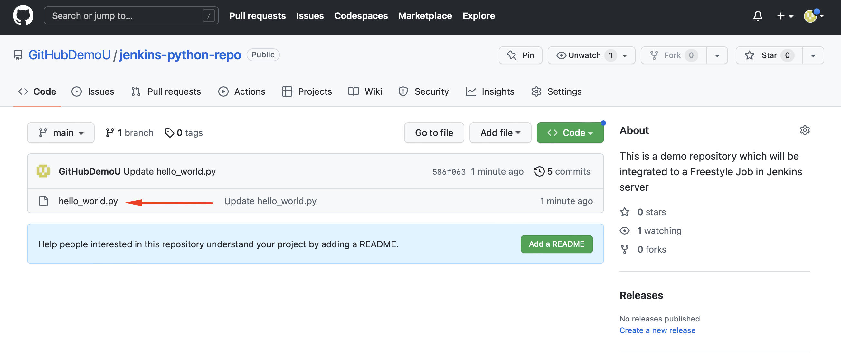View the 5 commits history
841x364 pixels.
pos(562,172)
